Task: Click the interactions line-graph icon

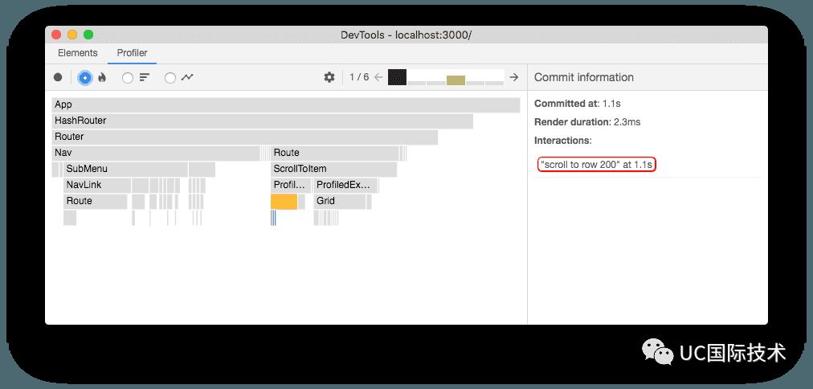Action: 187,77
